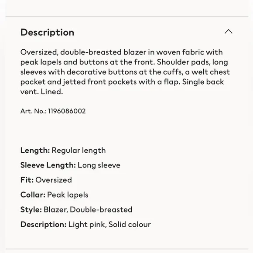Select the 'Oversized' fit value
The width and height of the screenshot is (253, 253).
pyautogui.click(x=54, y=180)
